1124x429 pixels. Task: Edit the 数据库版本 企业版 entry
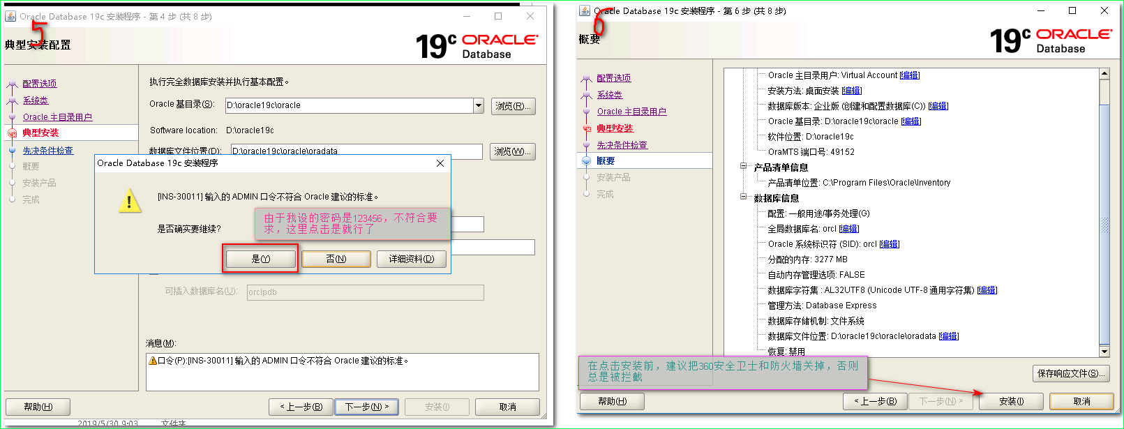938,106
